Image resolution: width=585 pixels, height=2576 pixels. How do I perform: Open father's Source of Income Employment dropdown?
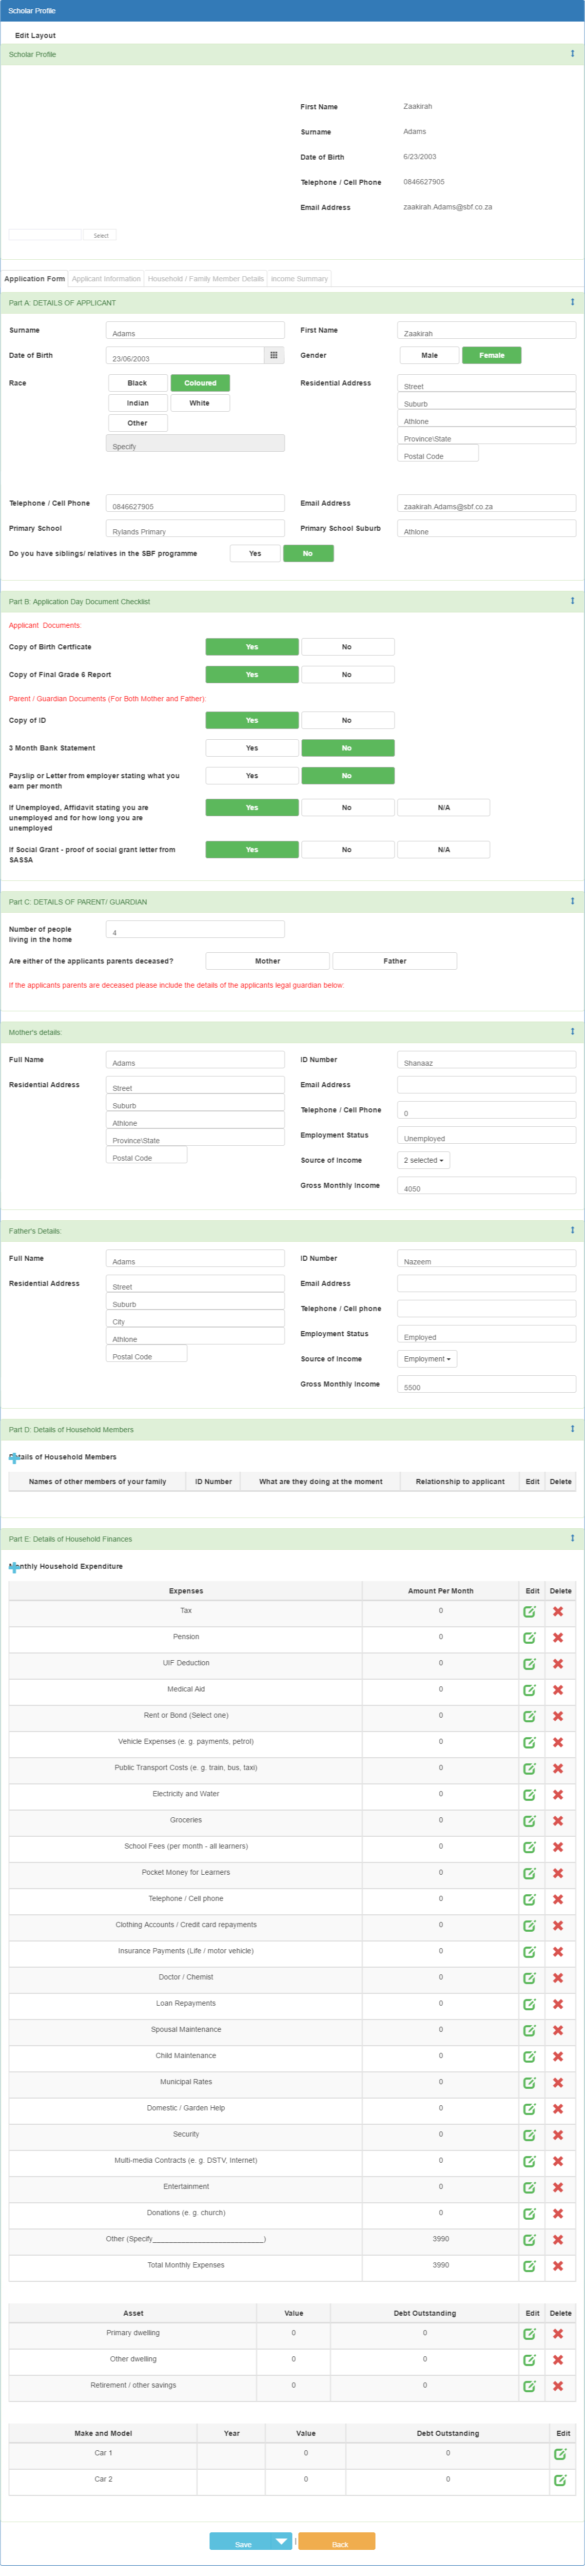427,1359
